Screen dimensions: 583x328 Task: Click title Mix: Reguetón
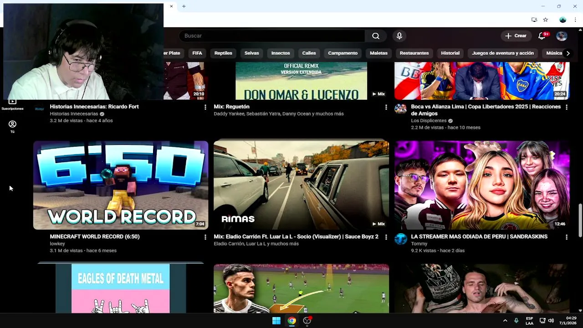pyautogui.click(x=231, y=107)
